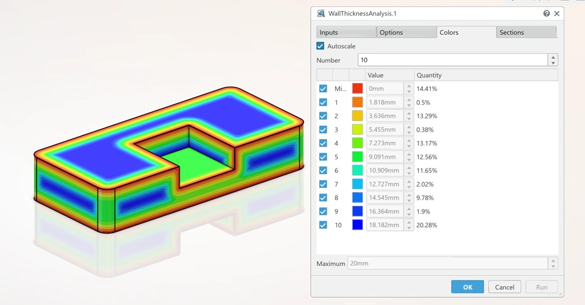Click the 18.182mm value field

click(x=385, y=224)
